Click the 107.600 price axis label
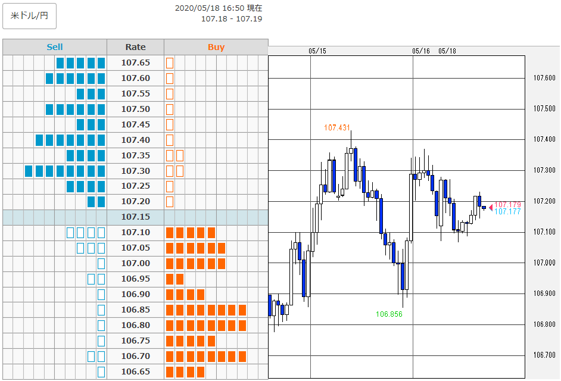This screenshot has width=561, height=381. [544, 78]
